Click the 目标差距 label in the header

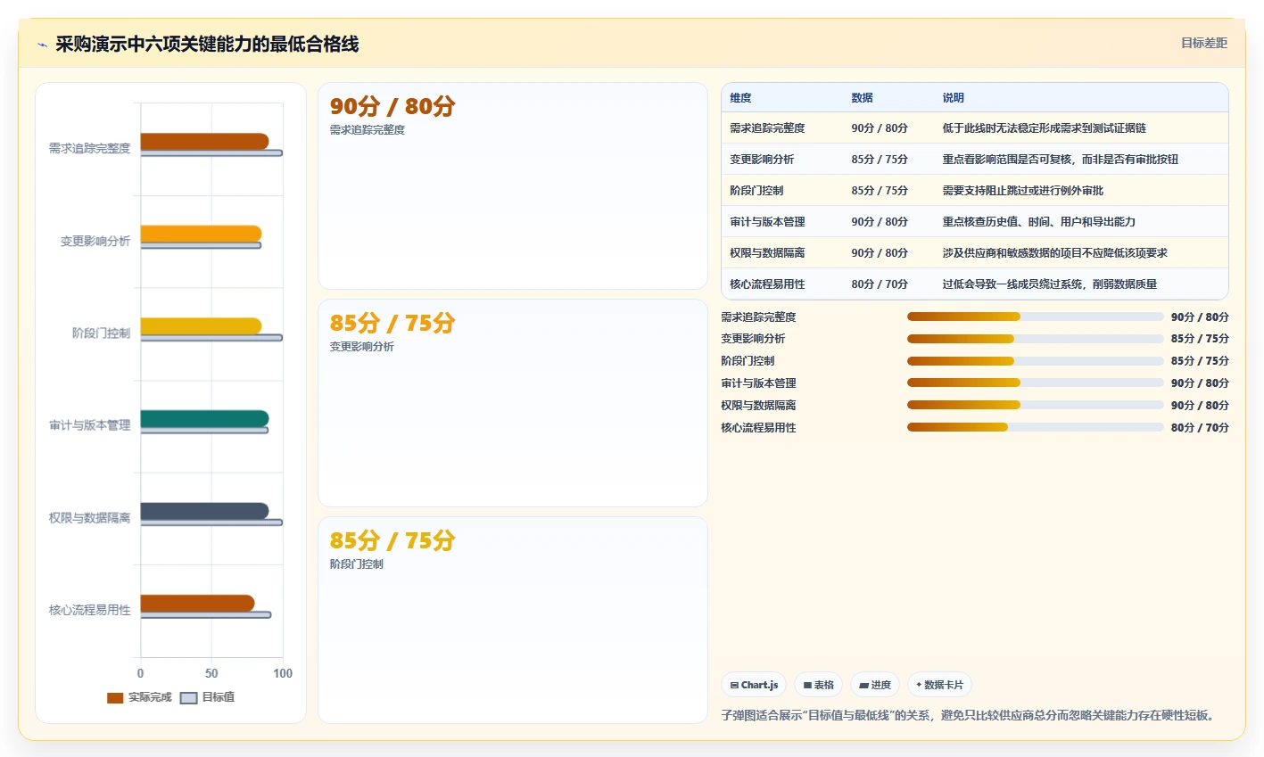pyautogui.click(x=1203, y=43)
